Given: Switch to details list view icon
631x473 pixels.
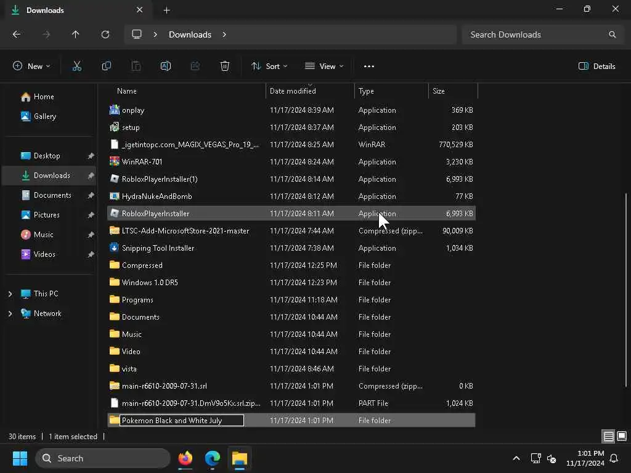Looking at the screenshot, I should [608, 437].
